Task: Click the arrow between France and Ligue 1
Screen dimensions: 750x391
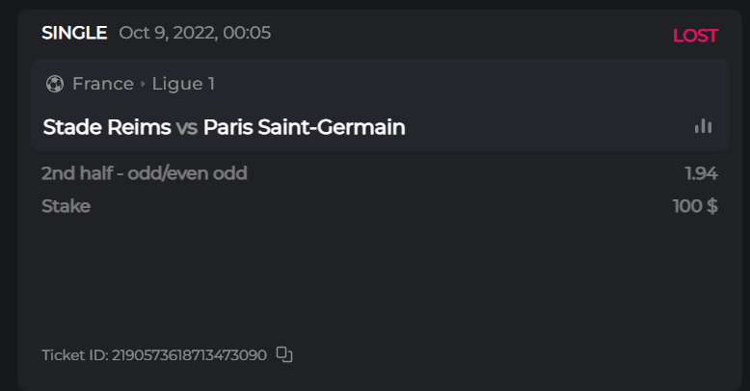Action: pyautogui.click(x=143, y=85)
